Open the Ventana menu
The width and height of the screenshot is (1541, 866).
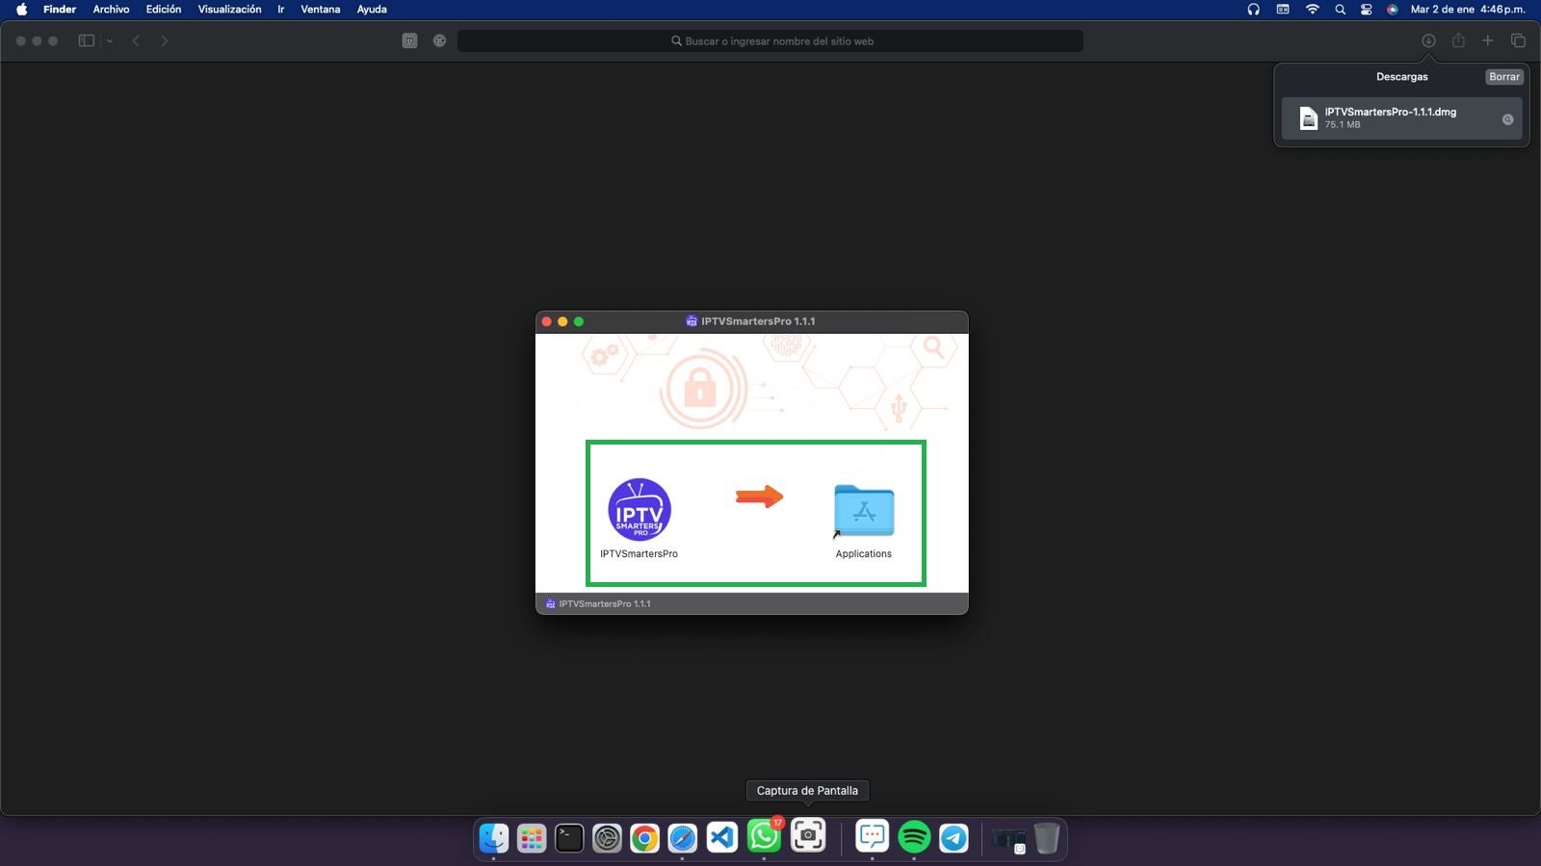pos(321,10)
